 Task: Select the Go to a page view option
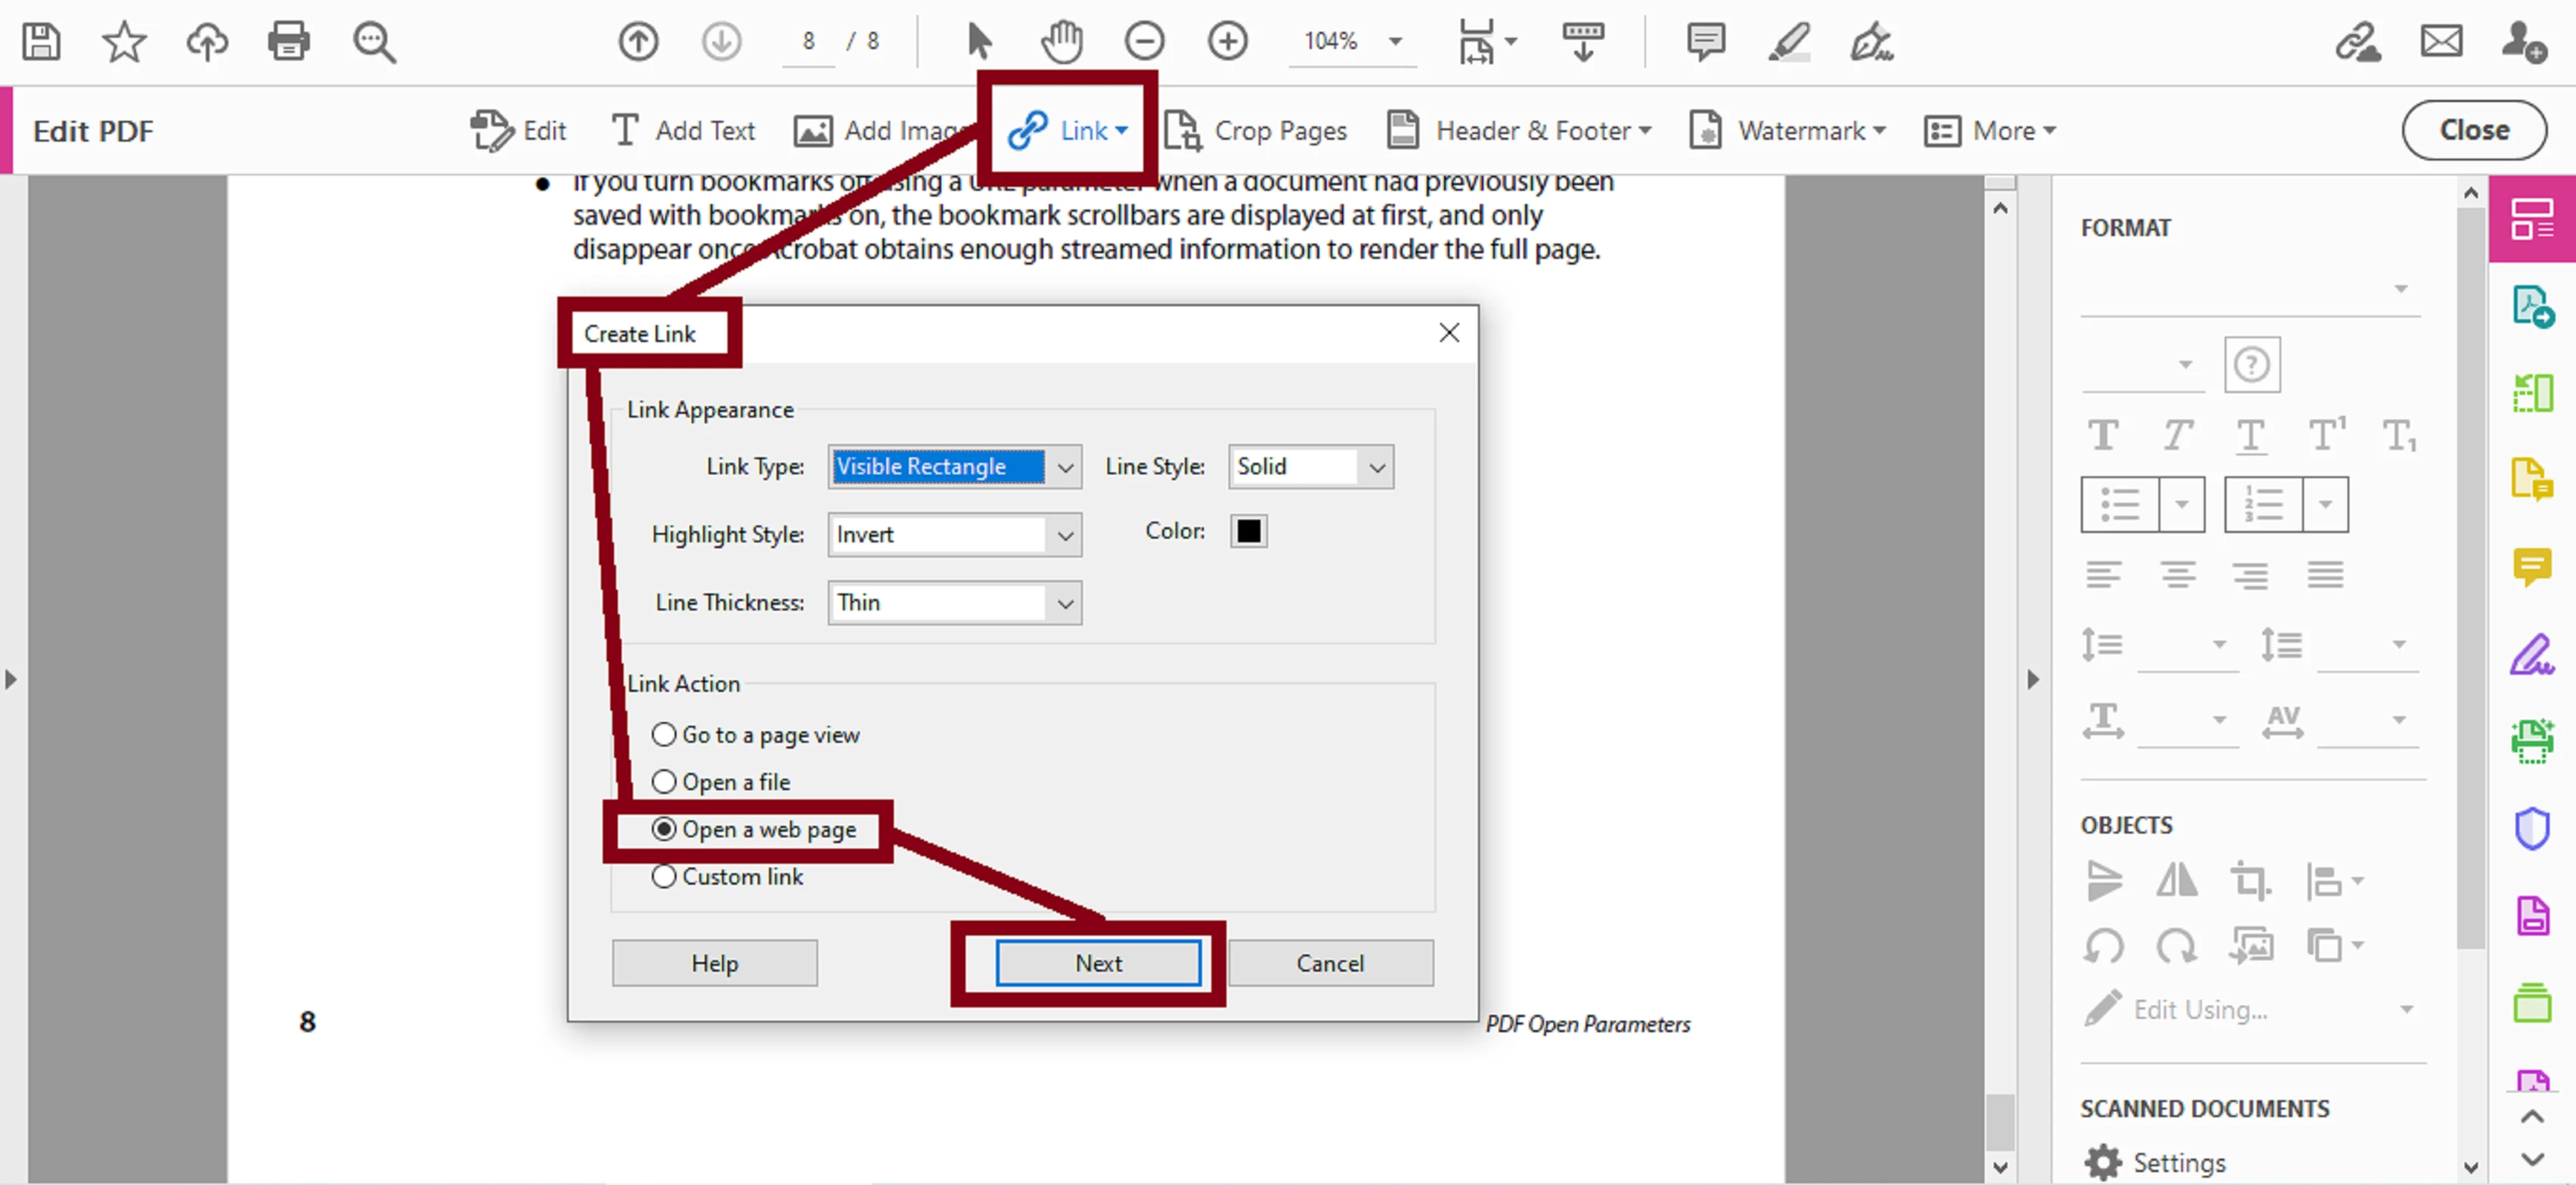[664, 735]
